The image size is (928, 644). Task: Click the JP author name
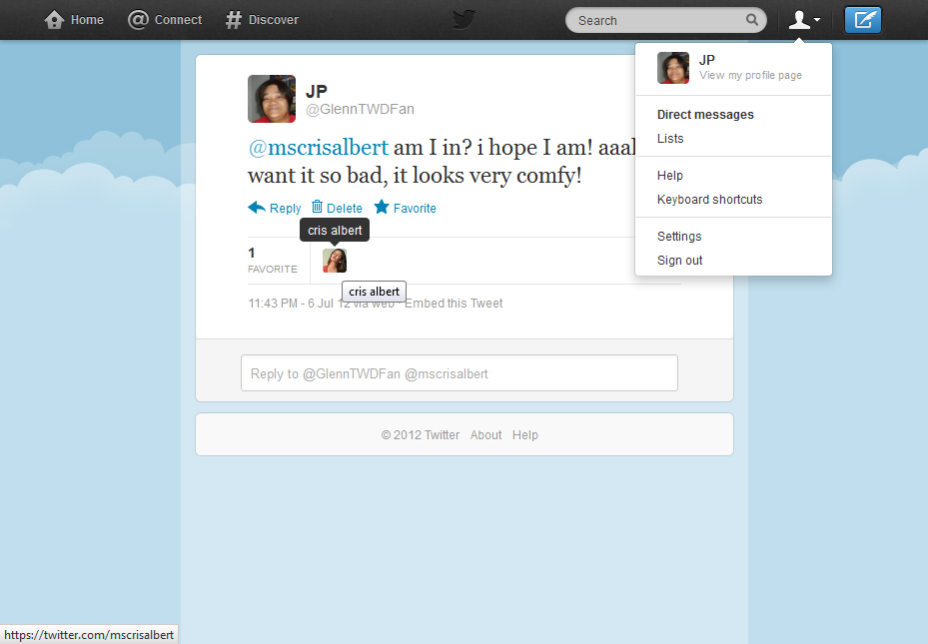tap(317, 92)
